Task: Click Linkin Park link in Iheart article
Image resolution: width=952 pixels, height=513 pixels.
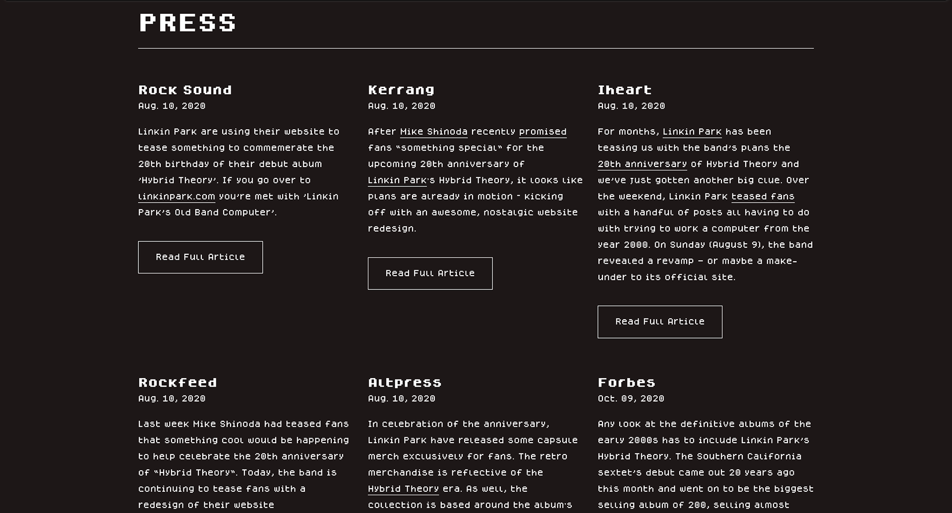Action: [x=692, y=132]
